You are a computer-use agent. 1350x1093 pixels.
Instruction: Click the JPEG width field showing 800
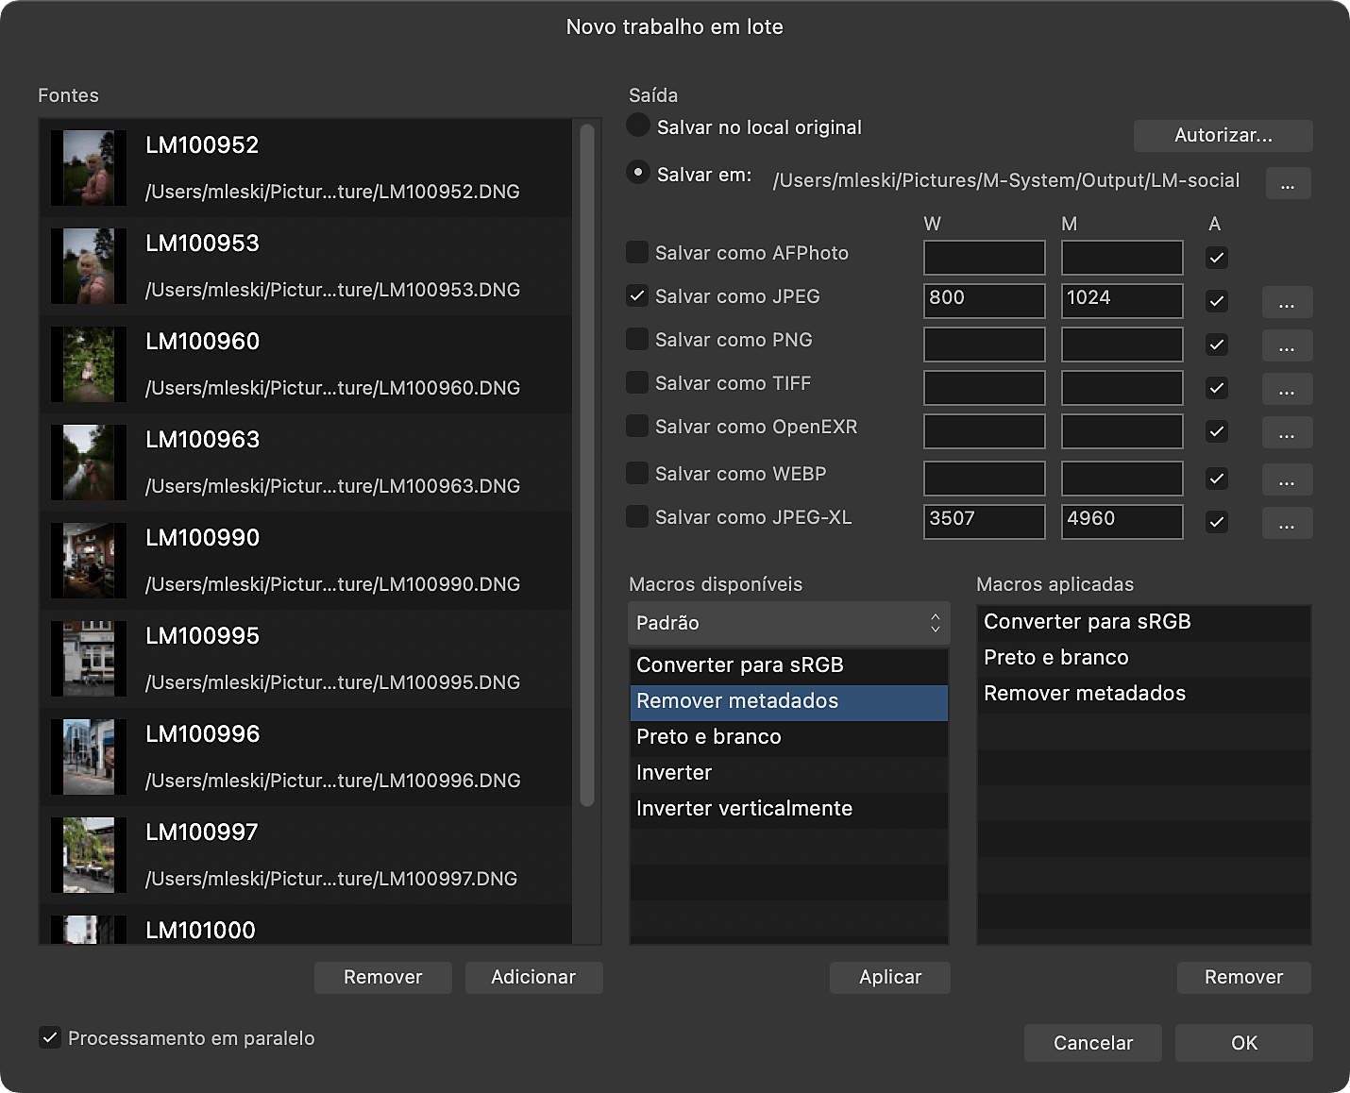pyautogui.click(x=984, y=300)
